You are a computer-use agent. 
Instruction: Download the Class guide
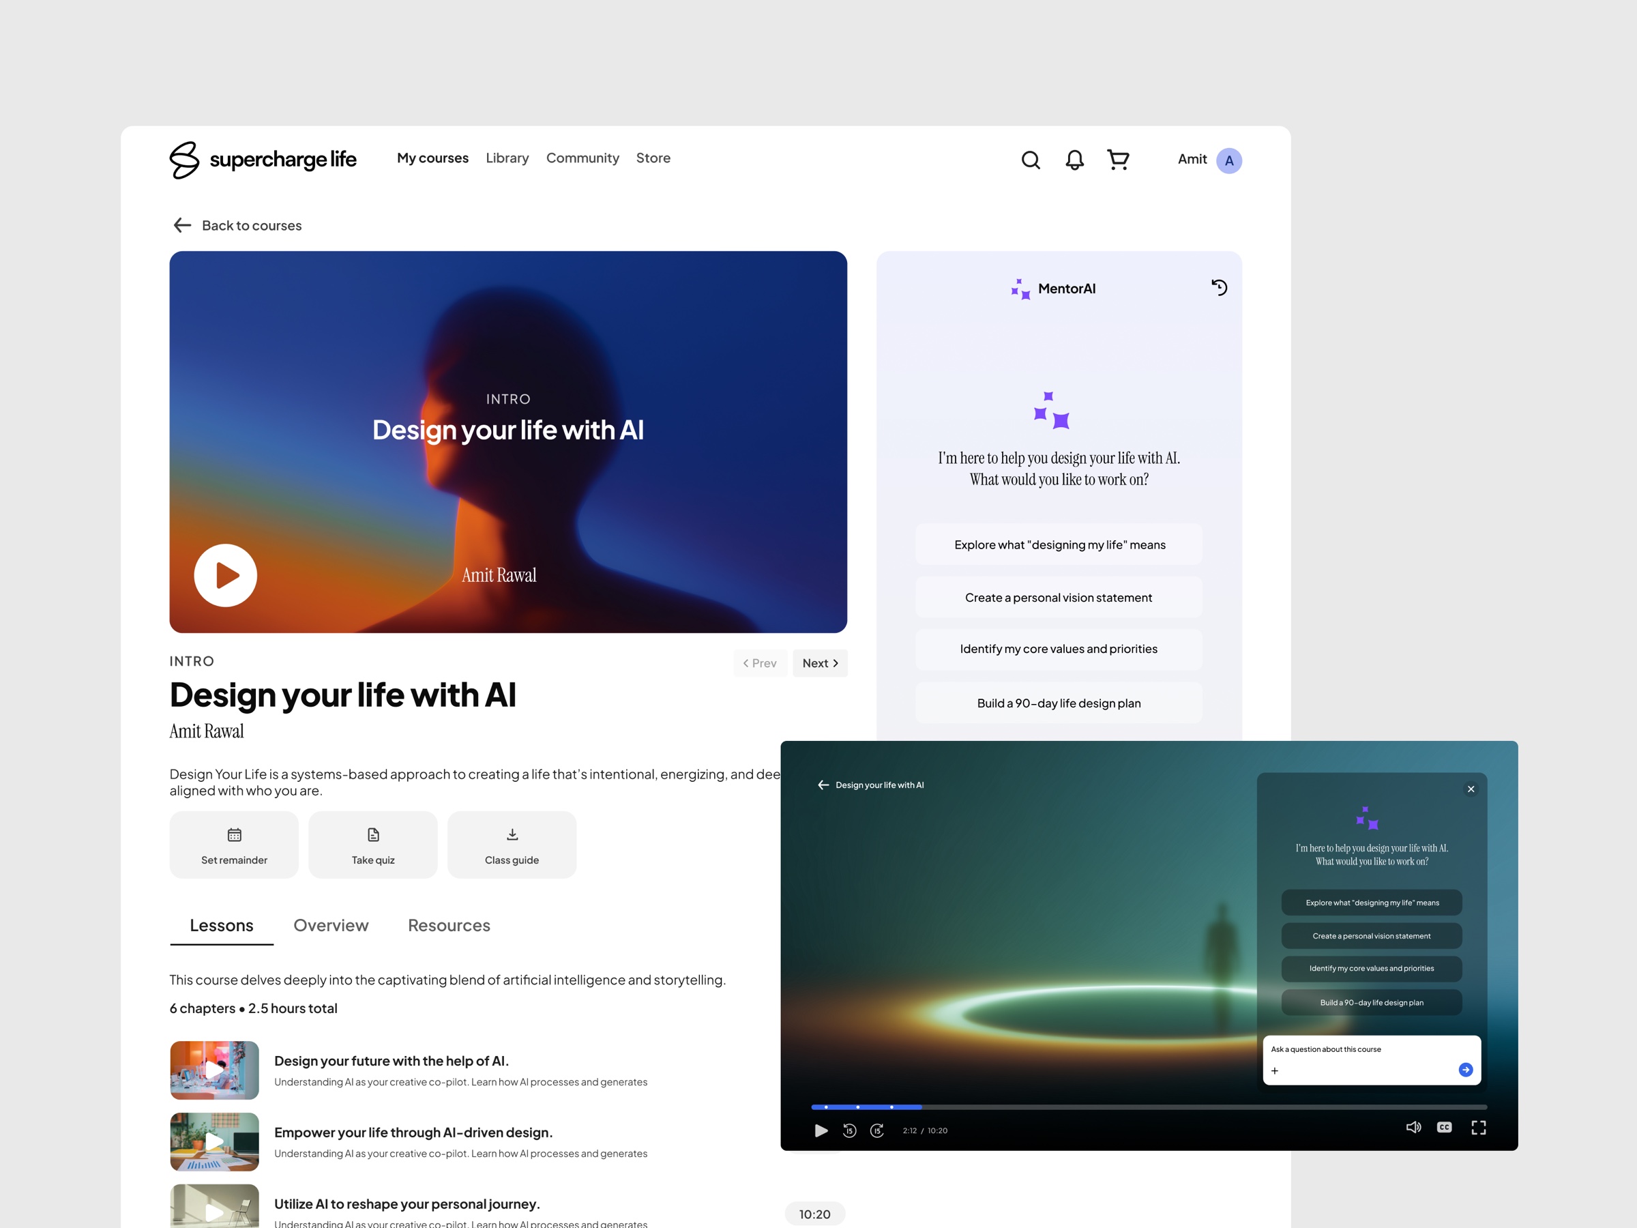(512, 845)
